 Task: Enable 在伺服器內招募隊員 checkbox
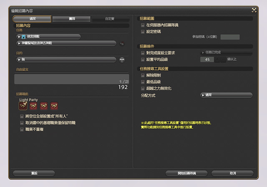143,25
